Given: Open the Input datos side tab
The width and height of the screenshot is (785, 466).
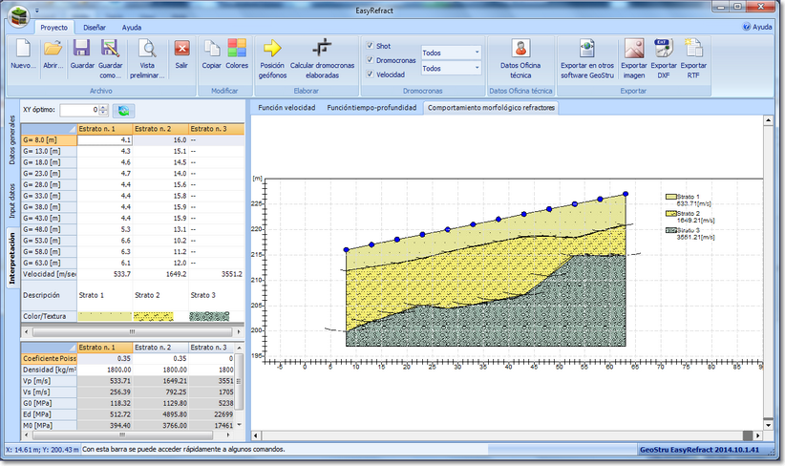Looking at the screenshot, I should click(12, 201).
